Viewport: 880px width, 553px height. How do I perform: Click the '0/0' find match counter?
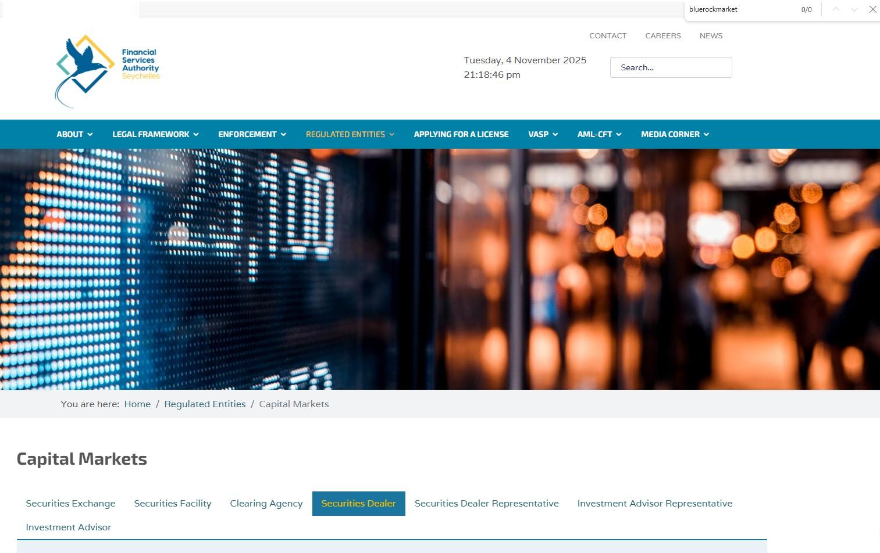tap(806, 10)
